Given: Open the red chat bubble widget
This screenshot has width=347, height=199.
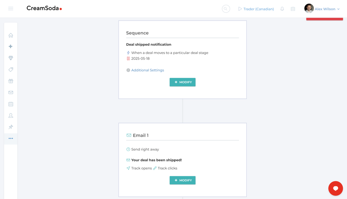Looking at the screenshot, I should tap(335, 188).
